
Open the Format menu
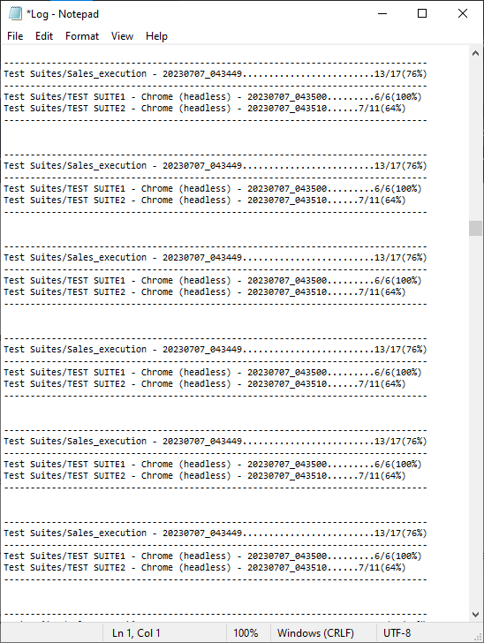tap(82, 36)
